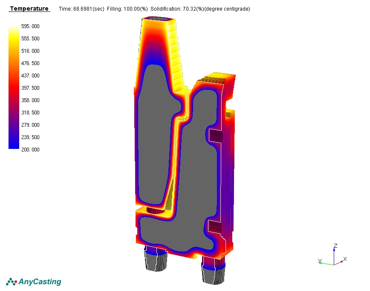This screenshot has width=370, height=291.
Task: Select the 555.500 legend value
Action: pyautogui.click(x=30, y=39)
